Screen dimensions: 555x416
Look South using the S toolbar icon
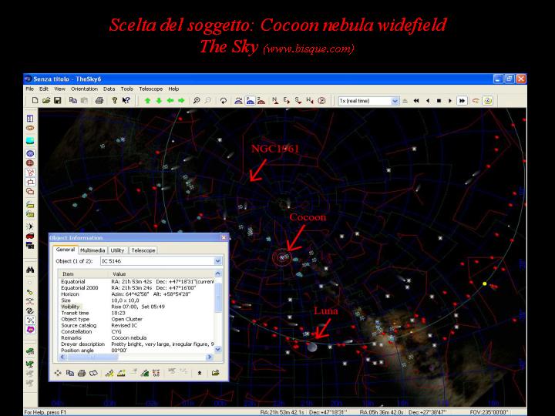pos(298,101)
